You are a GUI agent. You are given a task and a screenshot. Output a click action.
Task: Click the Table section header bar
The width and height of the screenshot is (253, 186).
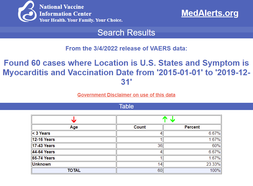126,106
